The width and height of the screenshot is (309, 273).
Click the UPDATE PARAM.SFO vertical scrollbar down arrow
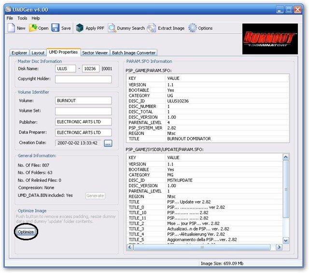pos(285,240)
